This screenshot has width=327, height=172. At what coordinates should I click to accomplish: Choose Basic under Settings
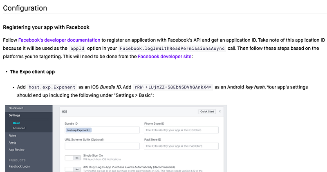click(x=16, y=123)
